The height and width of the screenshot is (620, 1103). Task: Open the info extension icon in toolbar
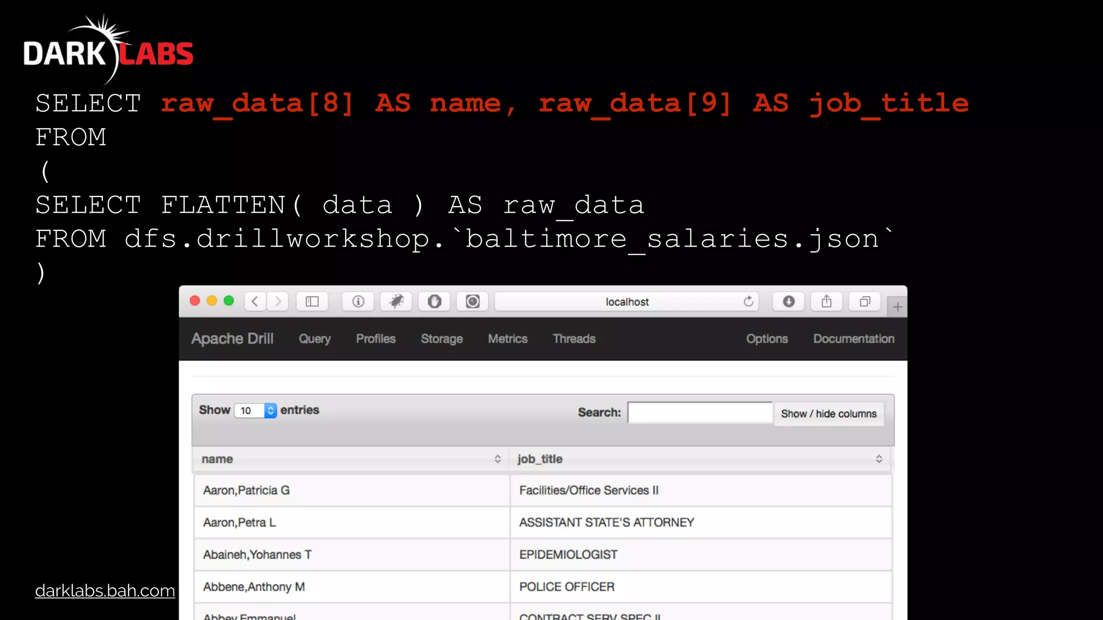pyautogui.click(x=358, y=301)
